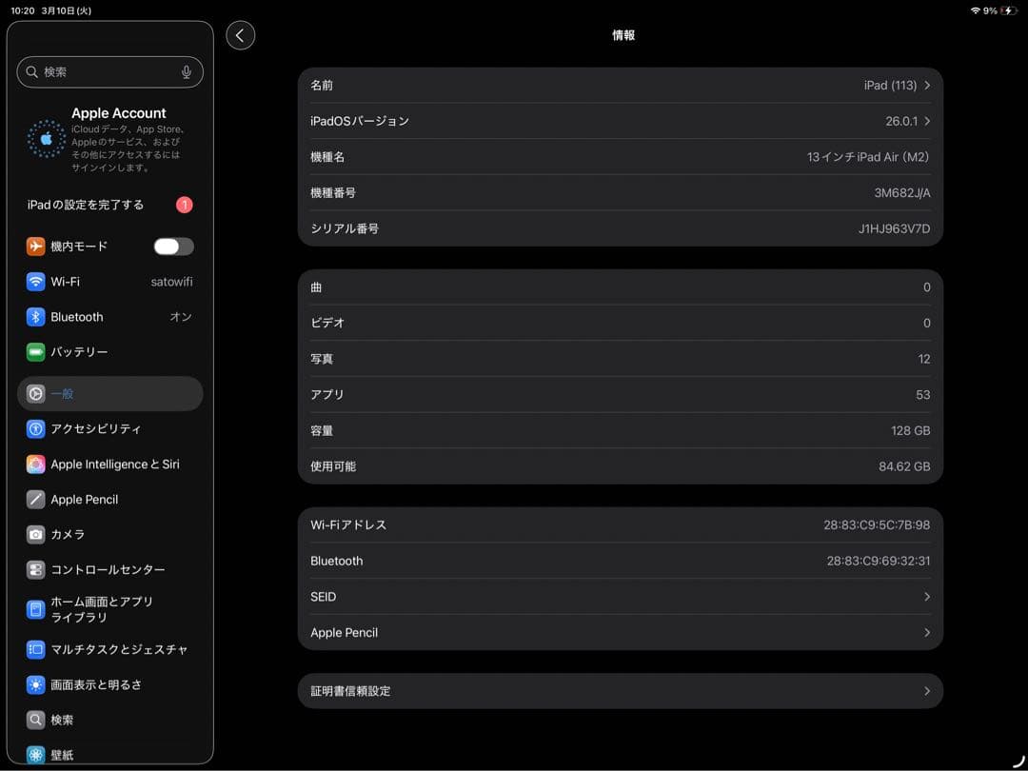Open コントロールセンター settings
1028x771 pixels.
pyautogui.click(x=110, y=570)
